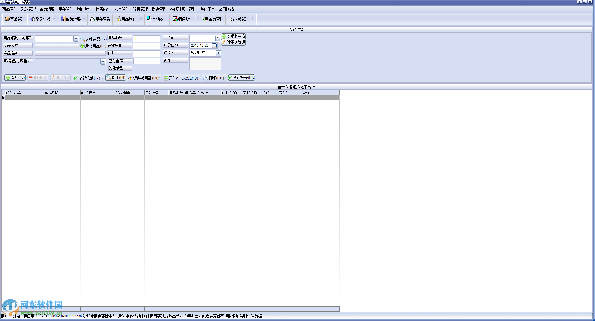Open dropdown arrow beside 商品利润 toolbar button
Screen dimensions: 595x321
(141, 19)
